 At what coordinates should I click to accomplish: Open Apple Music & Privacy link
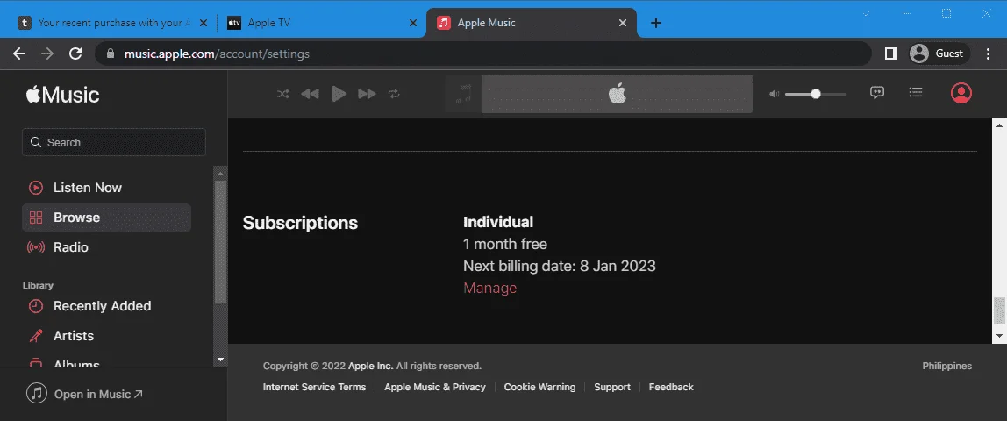coord(435,387)
